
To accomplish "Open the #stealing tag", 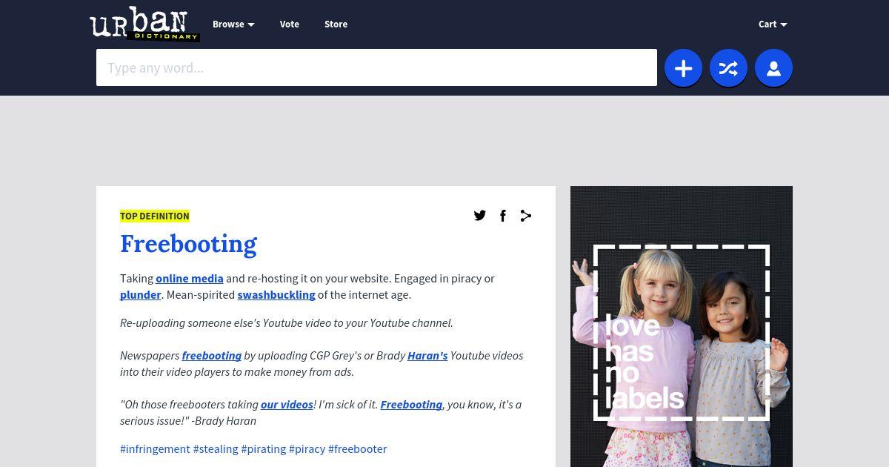I will [216, 448].
